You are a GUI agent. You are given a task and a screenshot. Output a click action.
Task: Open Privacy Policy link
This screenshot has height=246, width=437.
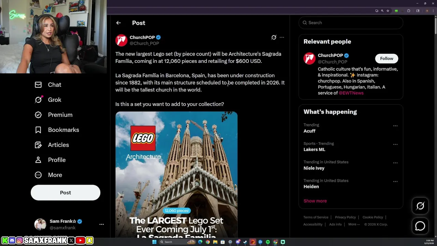click(x=346, y=217)
